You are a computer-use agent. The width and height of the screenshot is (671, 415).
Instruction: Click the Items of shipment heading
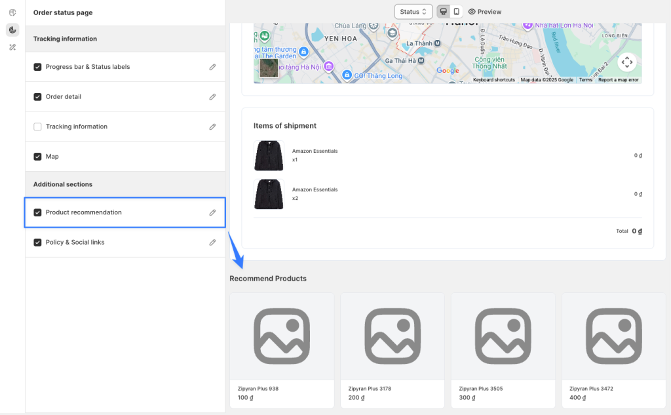point(285,125)
